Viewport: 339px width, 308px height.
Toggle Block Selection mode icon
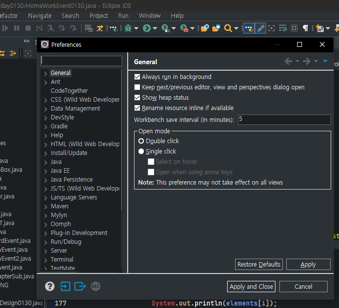click(x=294, y=28)
